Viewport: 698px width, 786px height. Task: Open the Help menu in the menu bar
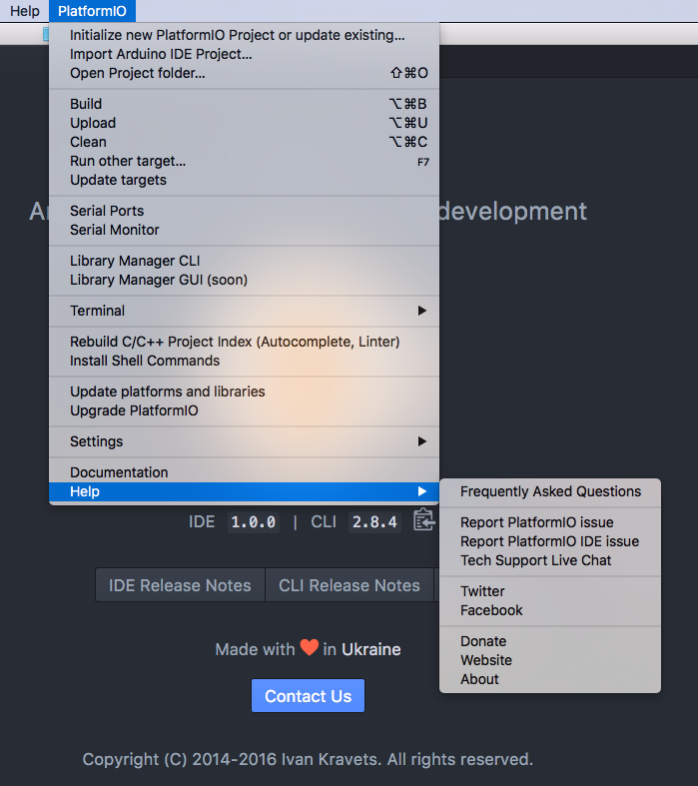(x=25, y=11)
